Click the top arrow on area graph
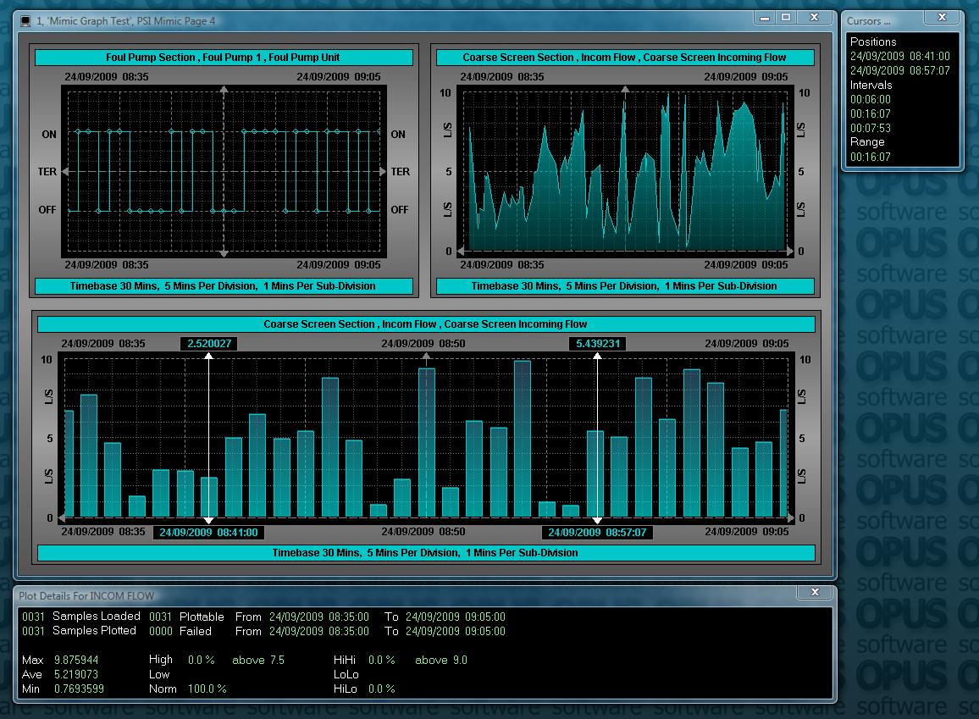 (x=624, y=90)
